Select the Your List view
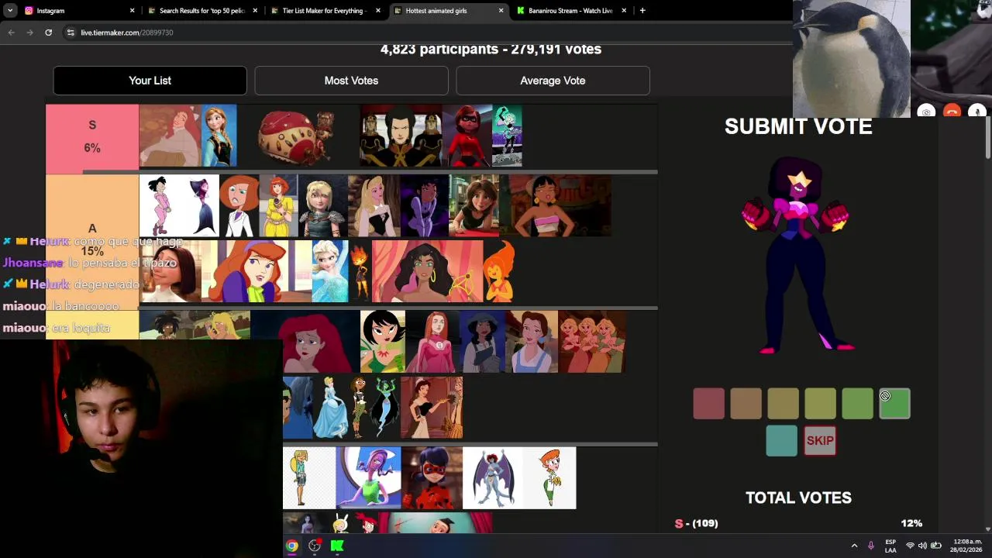 tap(150, 81)
